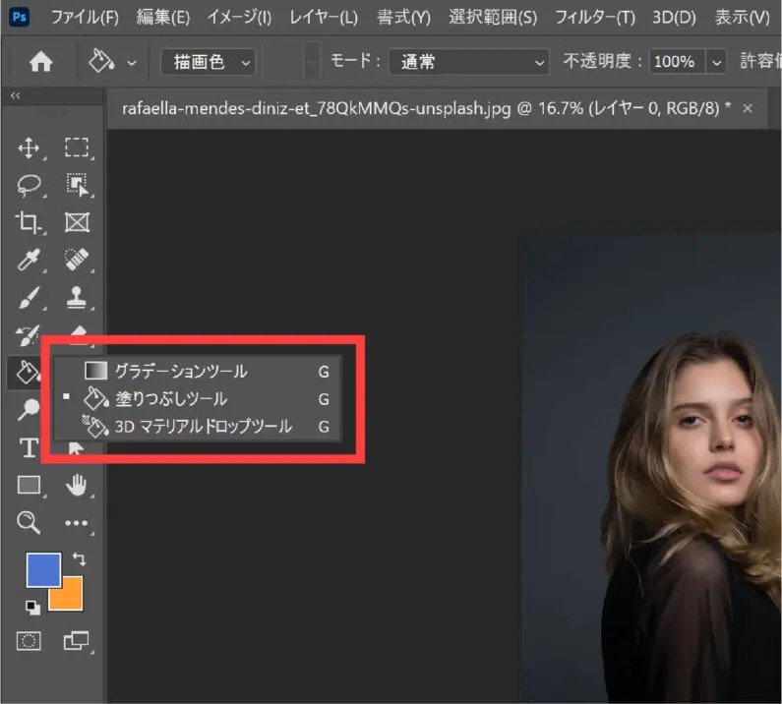This screenshot has width=782, height=704.
Task: Click the Paint Bucket tool in toolbar
Action: coord(27,372)
